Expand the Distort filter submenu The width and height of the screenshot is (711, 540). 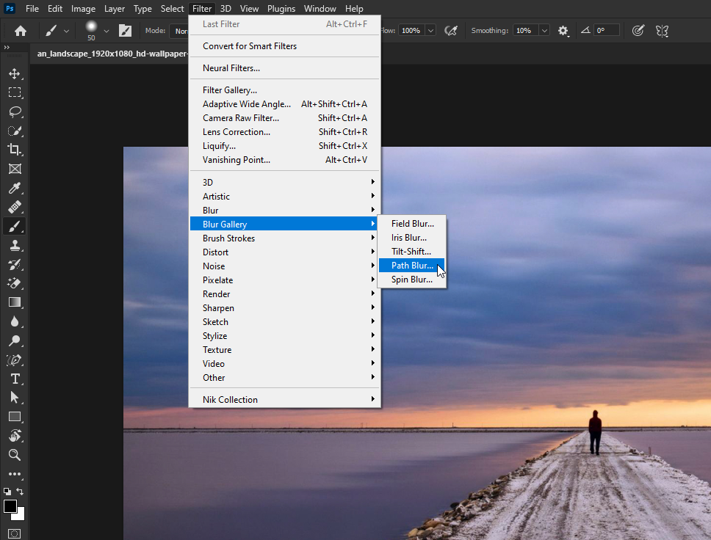click(215, 252)
